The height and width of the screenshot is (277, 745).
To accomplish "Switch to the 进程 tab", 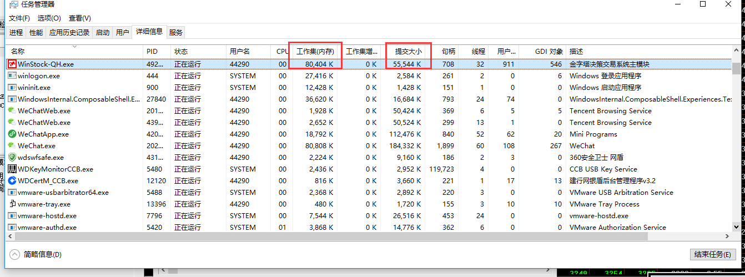I will tap(16, 33).
